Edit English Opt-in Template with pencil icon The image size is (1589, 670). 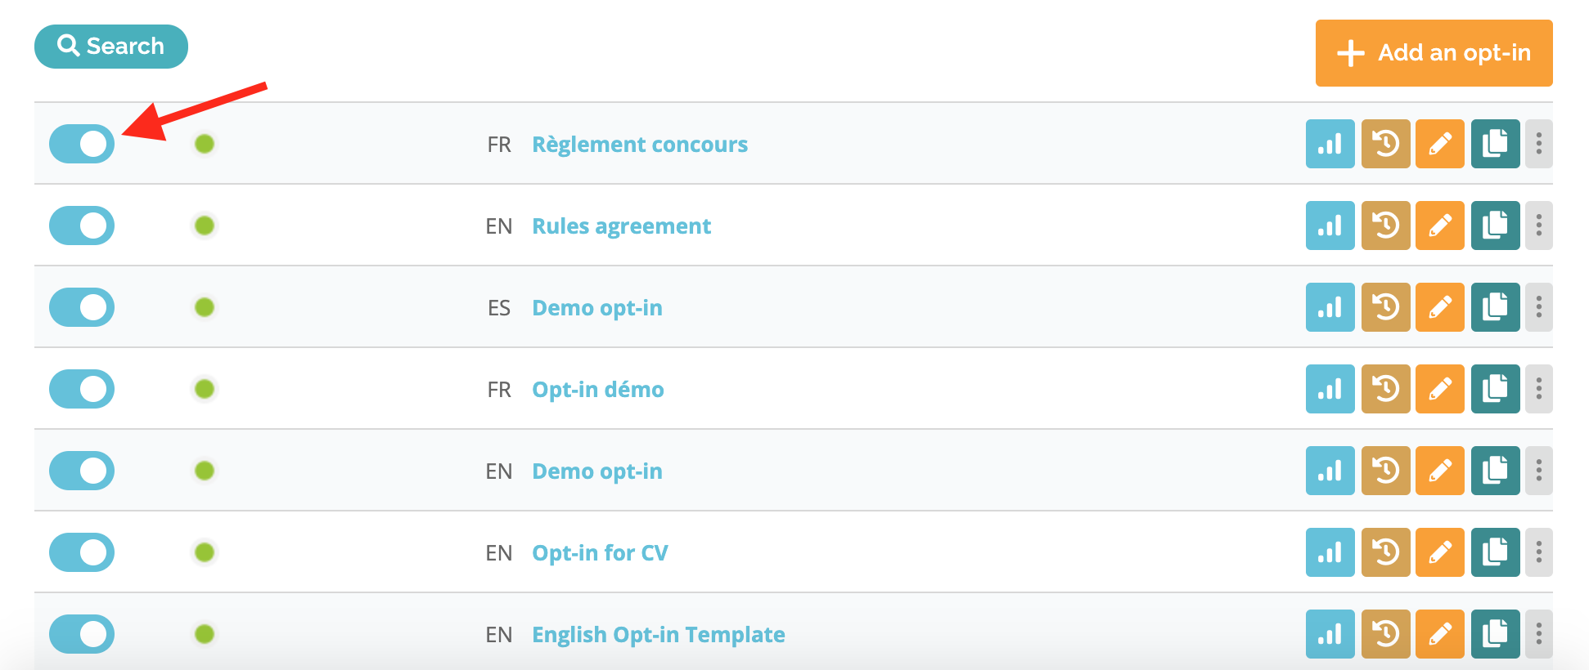pos(1440,634)
